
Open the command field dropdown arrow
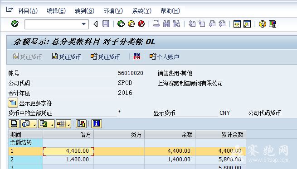pos(83,24)
